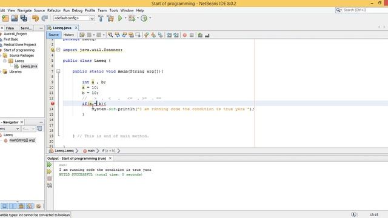
Task: Open the Refactor menu
Action: [x=54, y=10]
